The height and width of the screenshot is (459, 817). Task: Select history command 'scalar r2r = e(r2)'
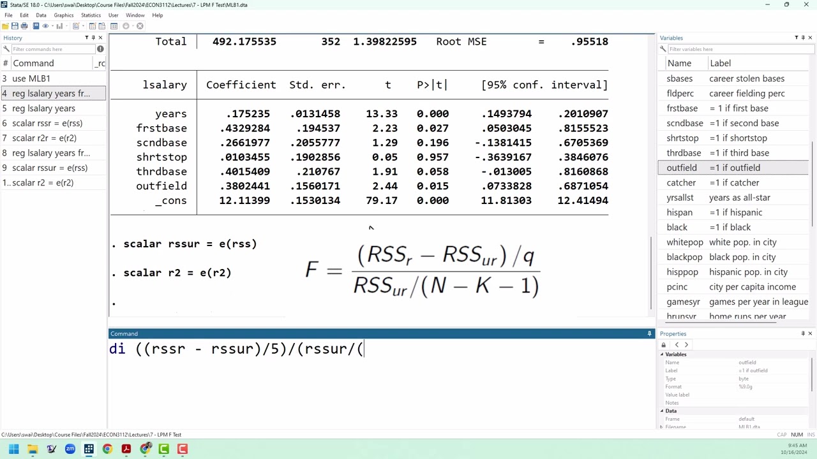click(x=53, y=138)
